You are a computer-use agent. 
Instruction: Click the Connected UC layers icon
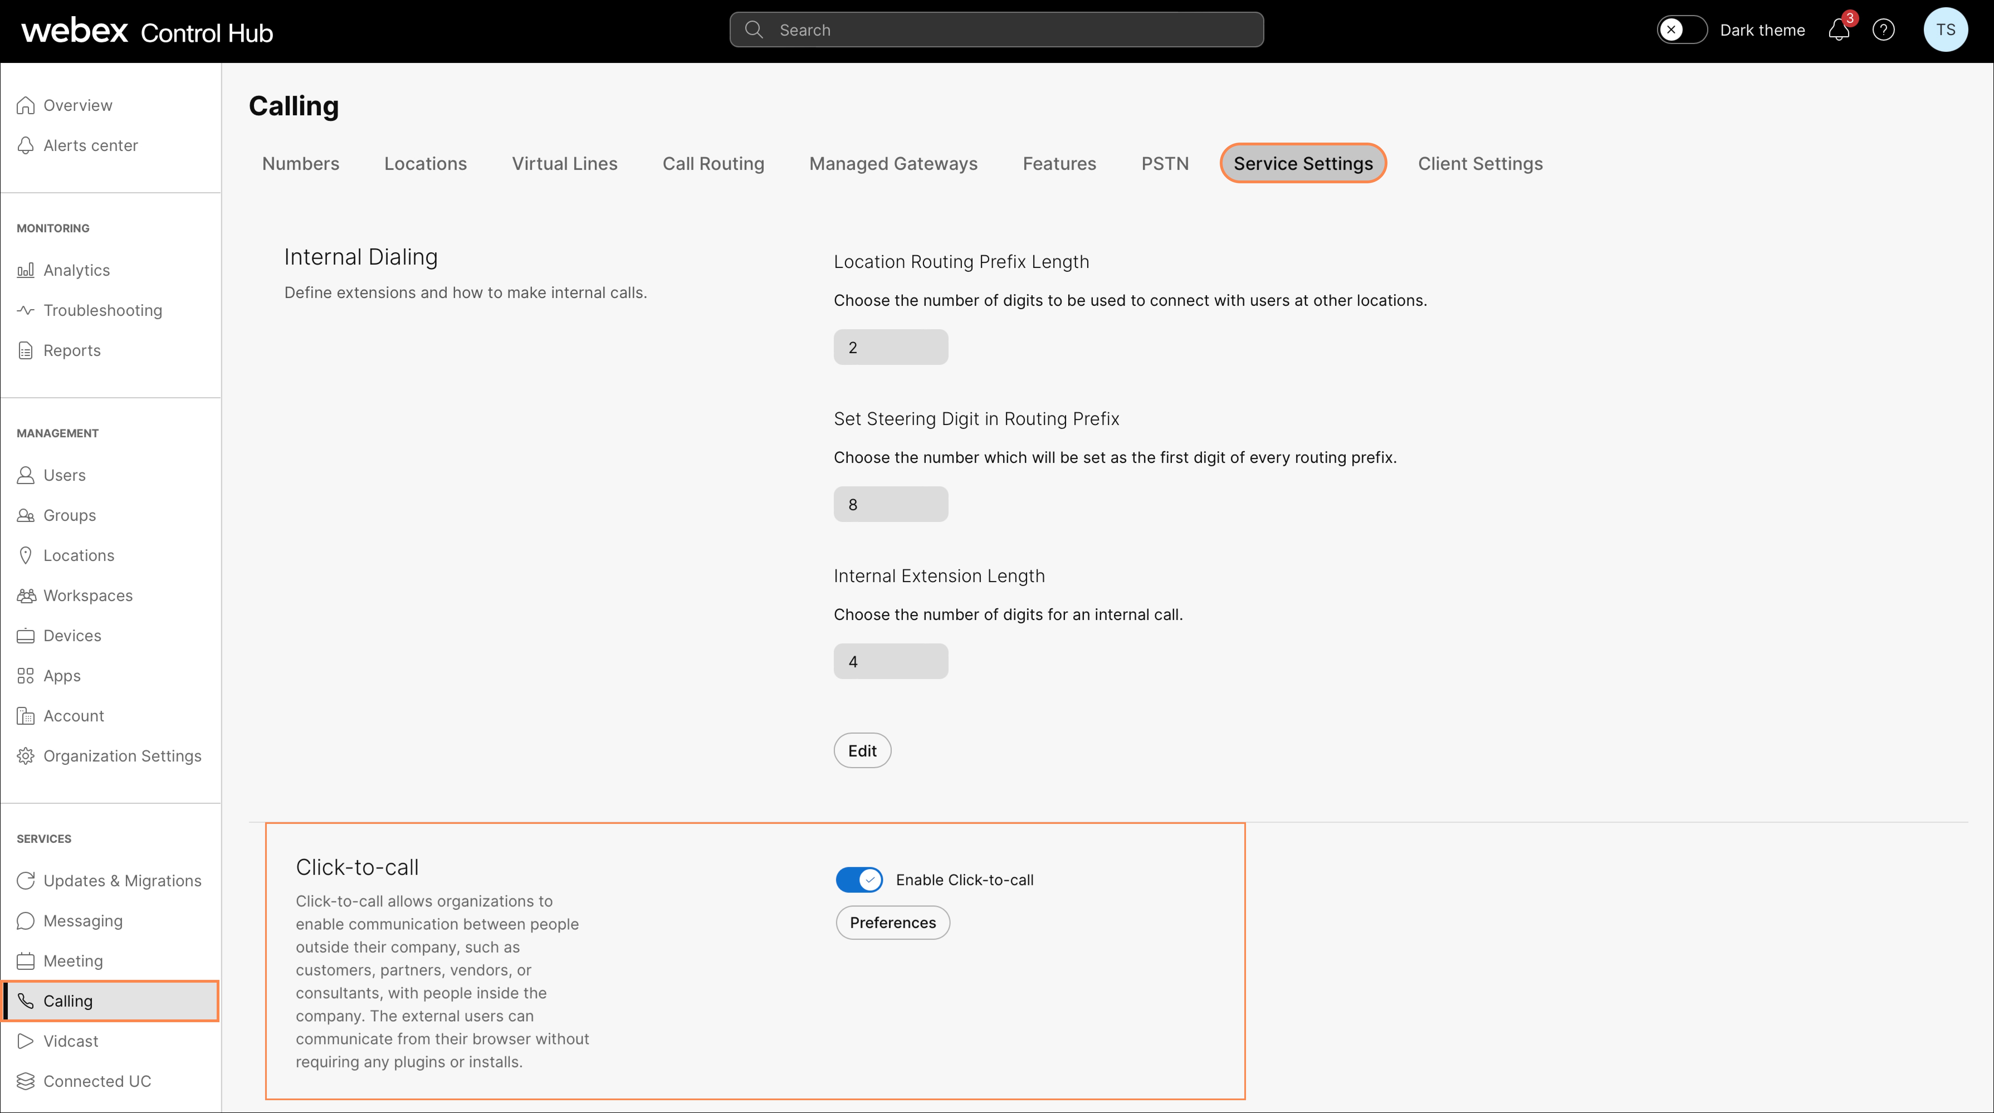[26, 1081]
